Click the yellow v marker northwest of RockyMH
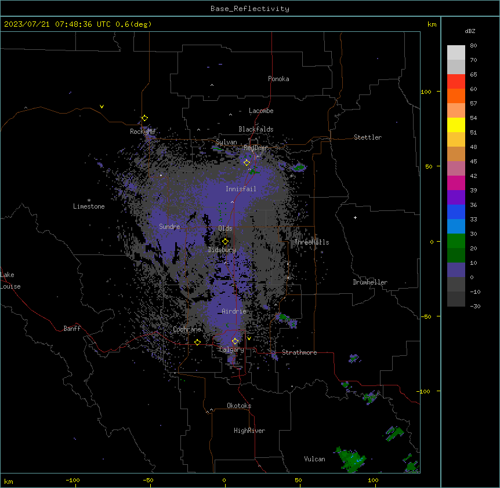Image resolution: width=500 pixels, height=488 pixels. tap(102, 107)
